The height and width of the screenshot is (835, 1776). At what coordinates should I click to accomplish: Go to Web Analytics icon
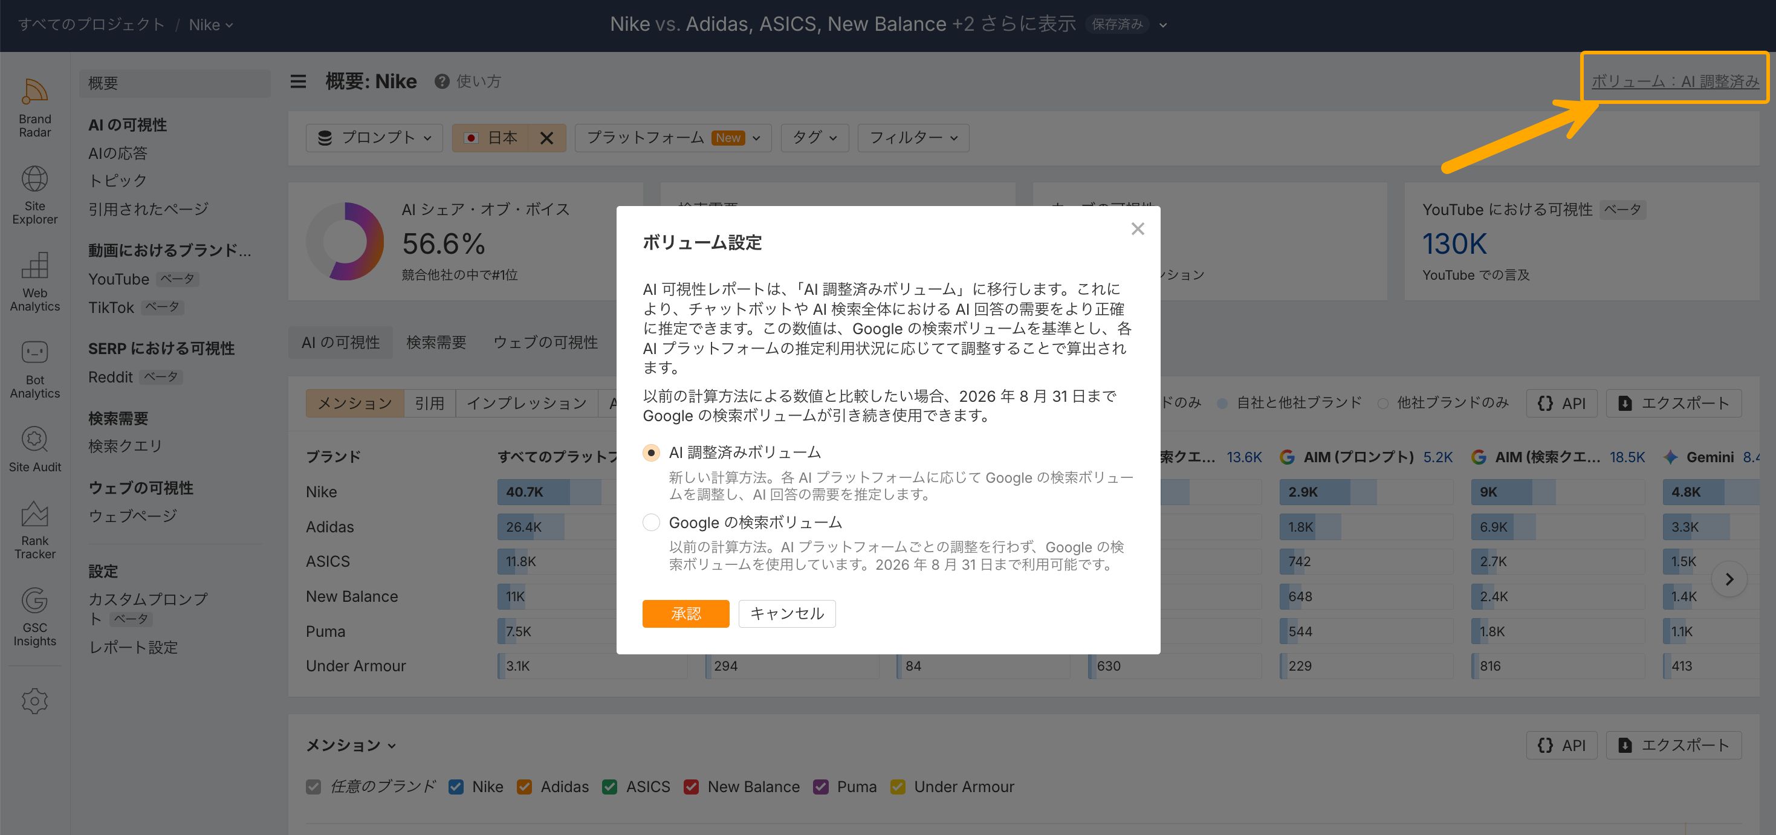[x=34, y=281]
